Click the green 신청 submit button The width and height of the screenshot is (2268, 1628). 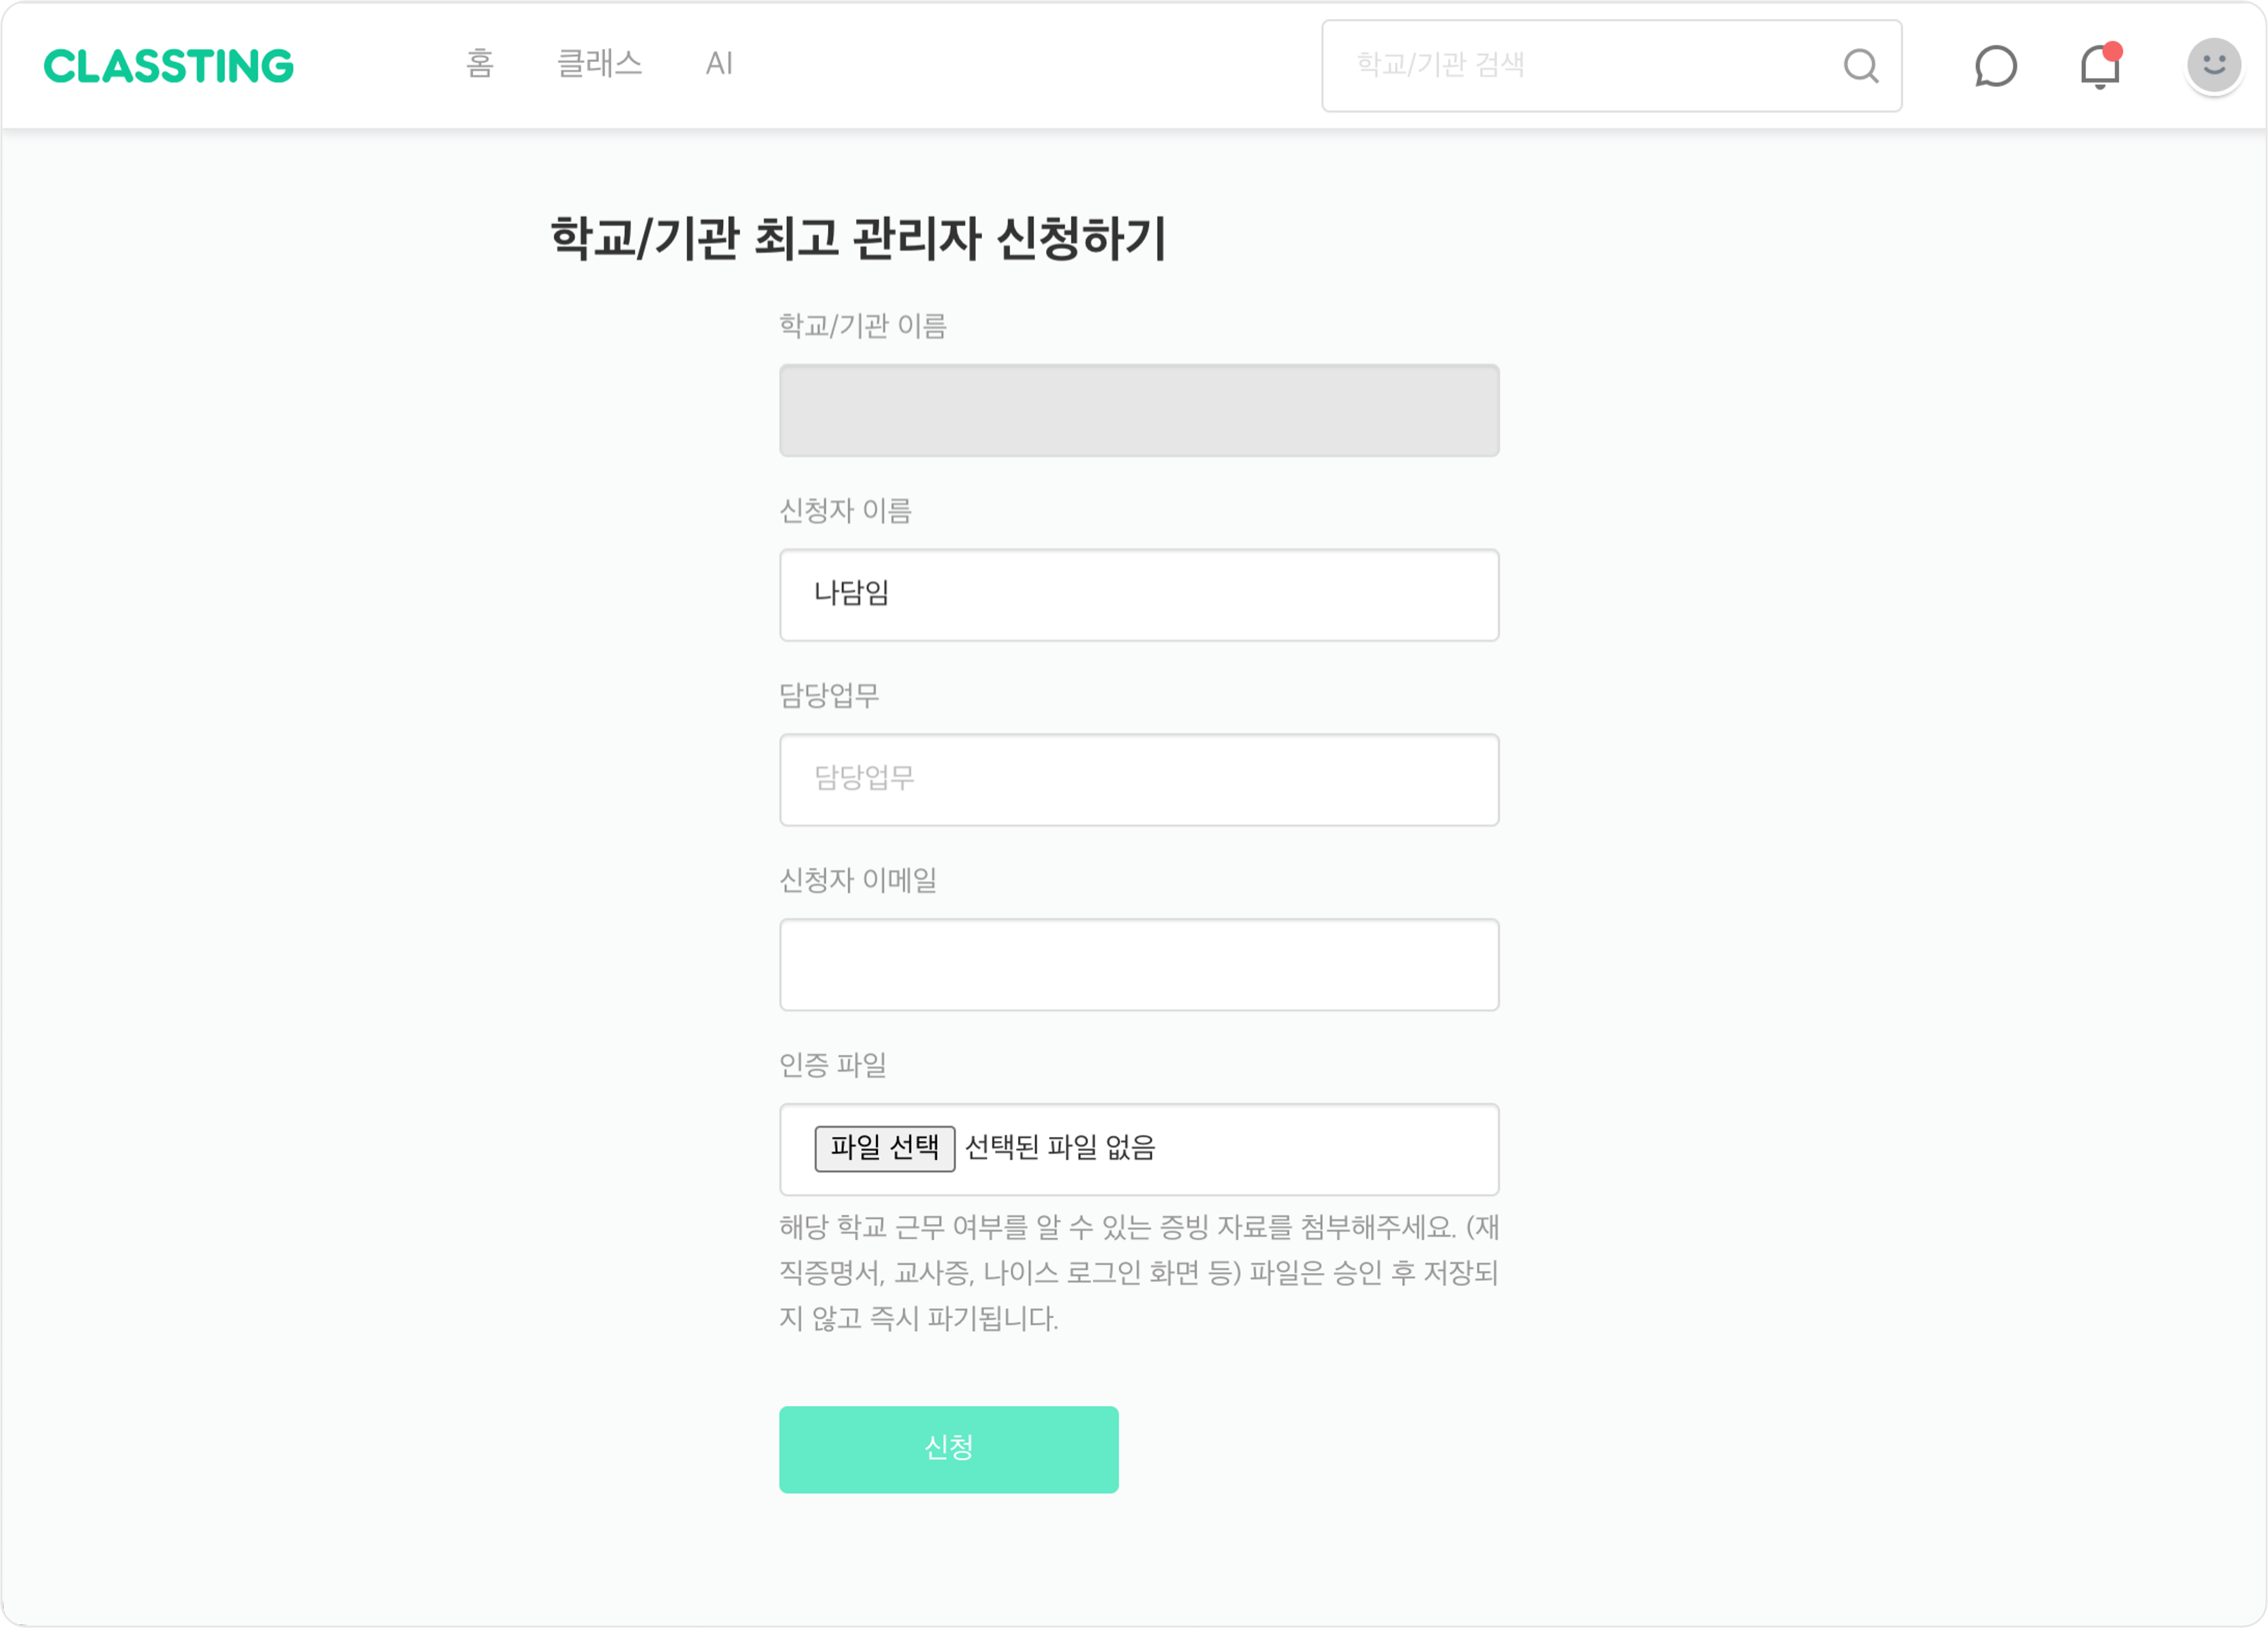tap(949, 1450)
